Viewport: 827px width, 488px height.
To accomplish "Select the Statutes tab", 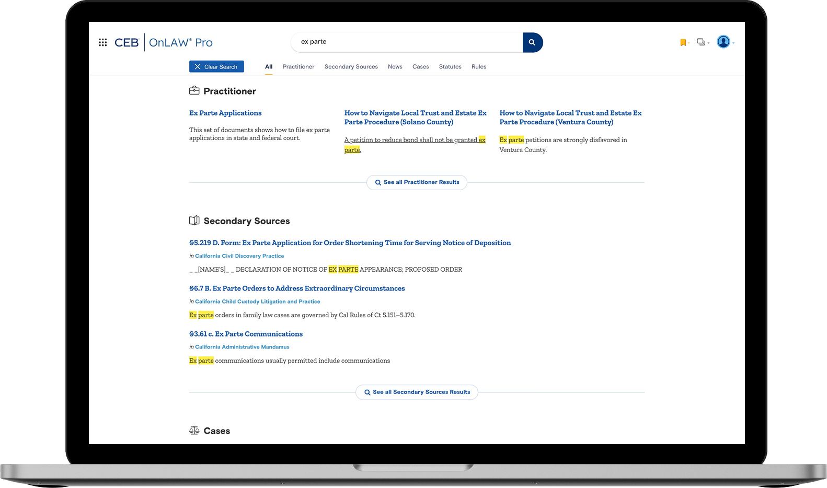I will (450, 67).
